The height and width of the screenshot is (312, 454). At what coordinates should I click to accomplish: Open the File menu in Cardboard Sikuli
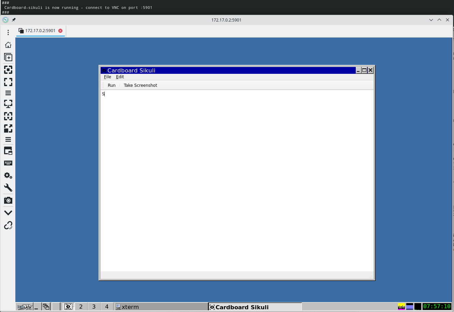tap(107, 77)
